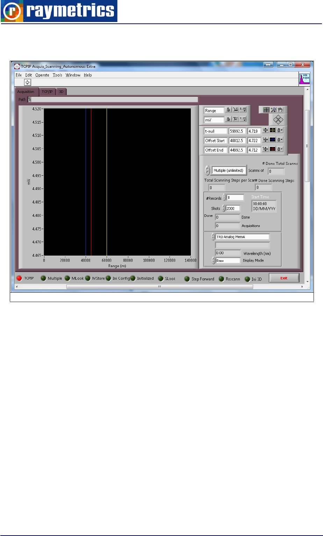Click the X-axis one-time autoscale icon
The width and height of the screenshot is (323, 536).
pos(236,110)
